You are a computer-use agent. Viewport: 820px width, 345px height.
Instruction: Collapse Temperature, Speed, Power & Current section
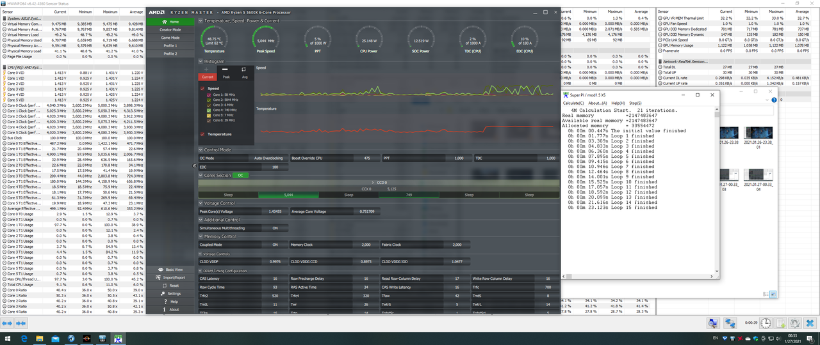click(x=200, y=20)
